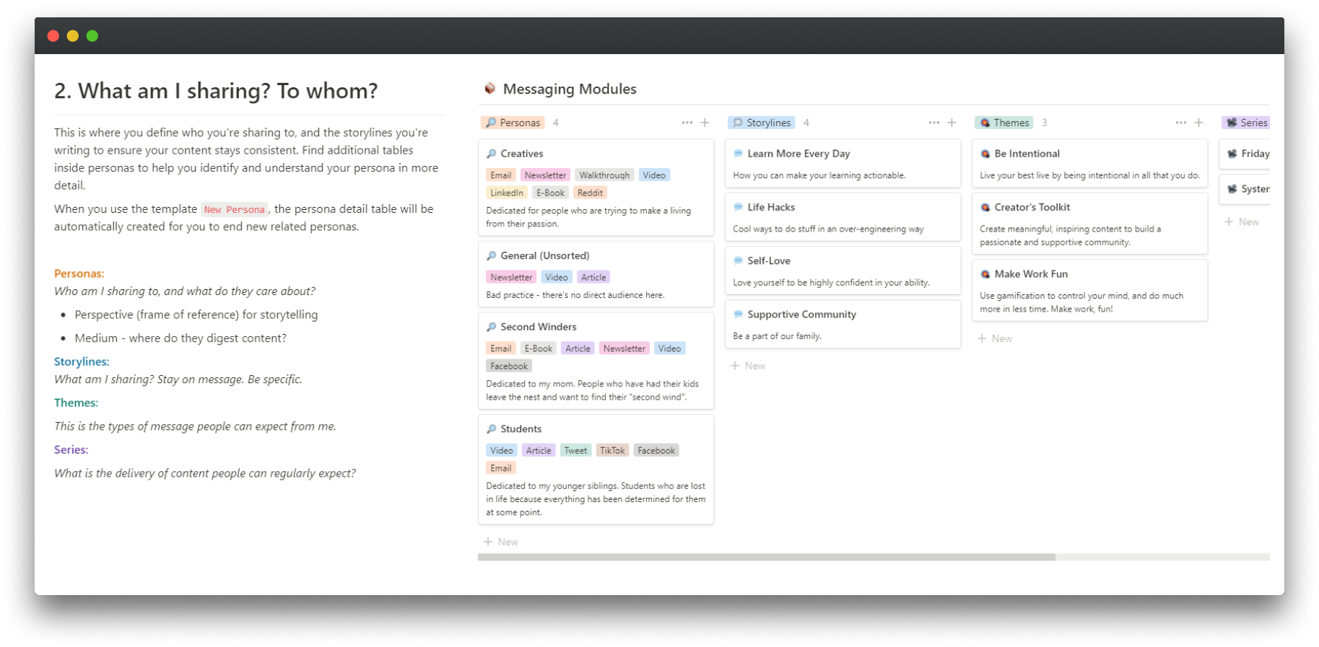Add a new card under Storylines column
Viewport: 1319px width, 647px height.
[x=748, y=366]
